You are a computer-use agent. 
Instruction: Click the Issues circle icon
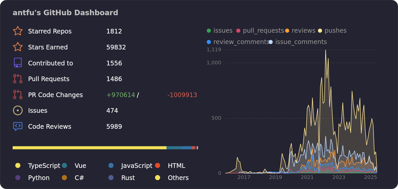click(18, 110)
